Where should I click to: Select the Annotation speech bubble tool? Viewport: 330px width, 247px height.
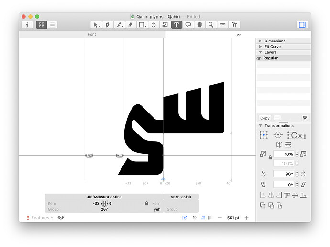click(188, 25)
